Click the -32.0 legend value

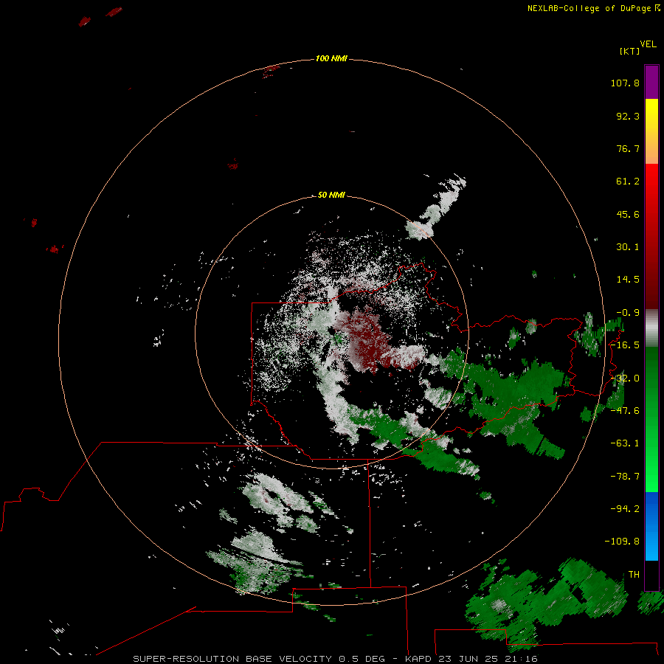pyautogui.click(x=625, y=378)
